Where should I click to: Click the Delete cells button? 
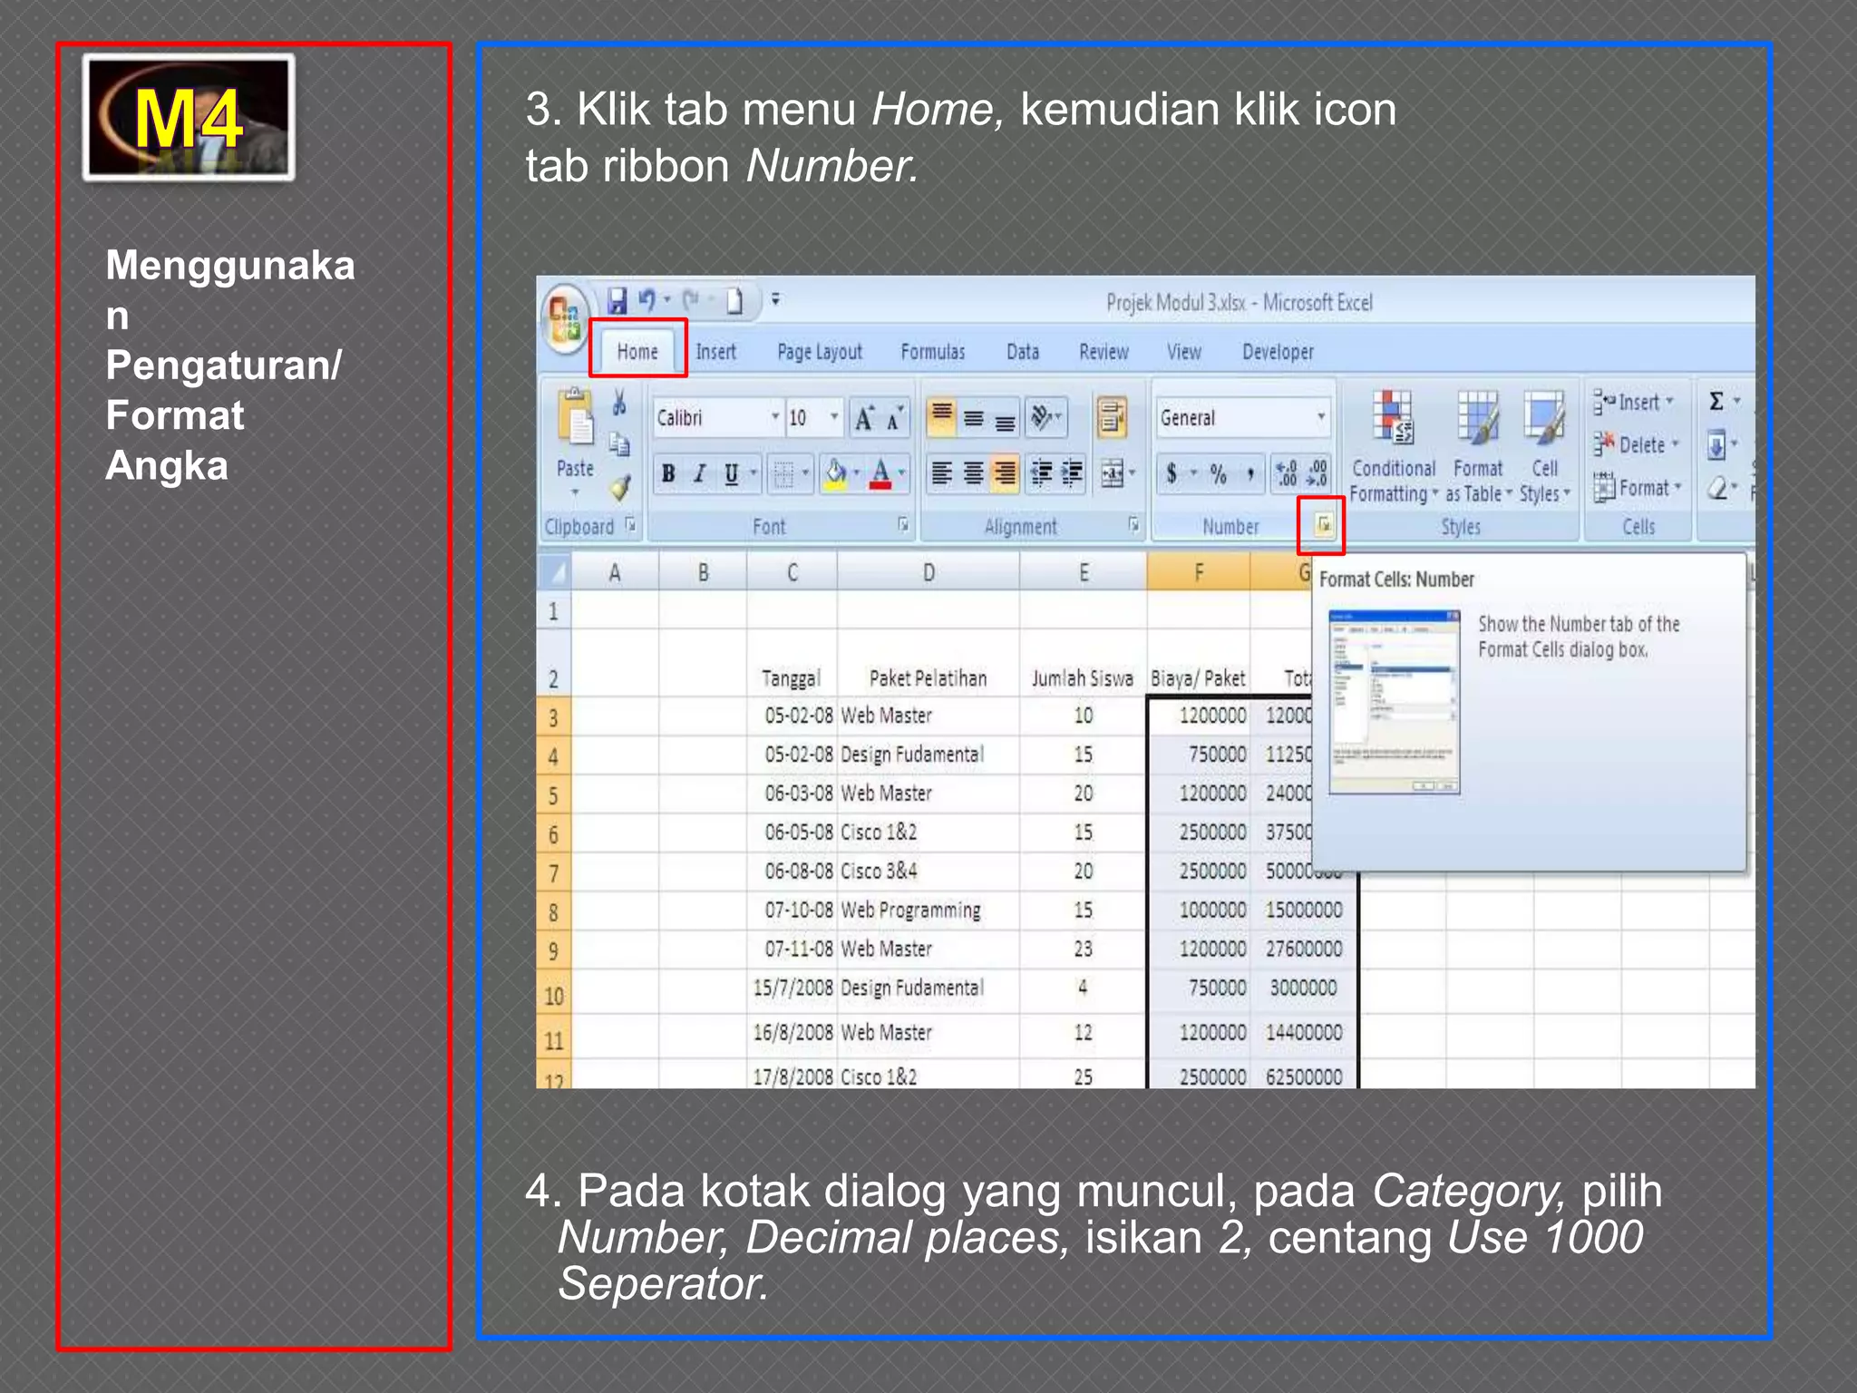click(x=1639, y=444)
